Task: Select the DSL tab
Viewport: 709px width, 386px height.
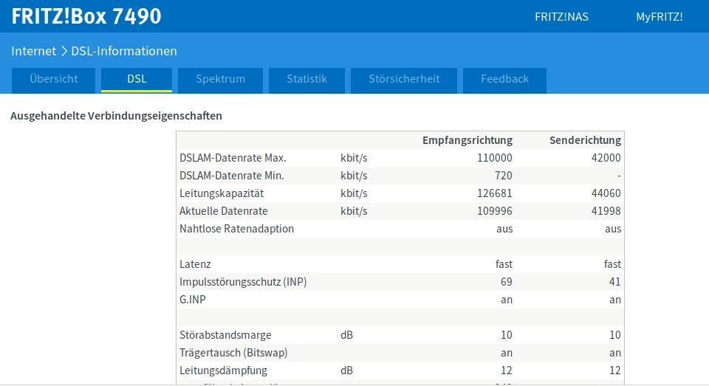Action: tap(137, 80)
